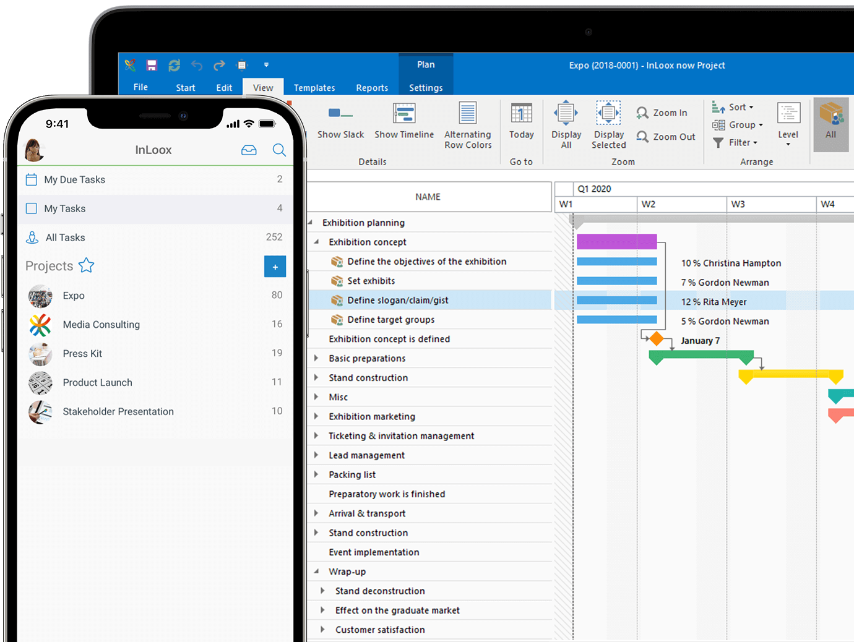Viewport: 854px width, 642px height.
Task: Open the Level dropdown
Action: coord(788,126)
